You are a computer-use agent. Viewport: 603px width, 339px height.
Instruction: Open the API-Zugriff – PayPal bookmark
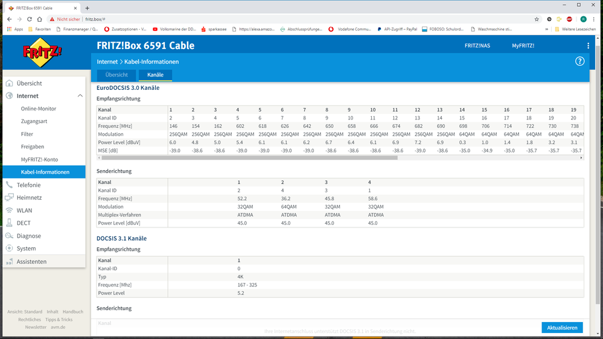point(397,29)
